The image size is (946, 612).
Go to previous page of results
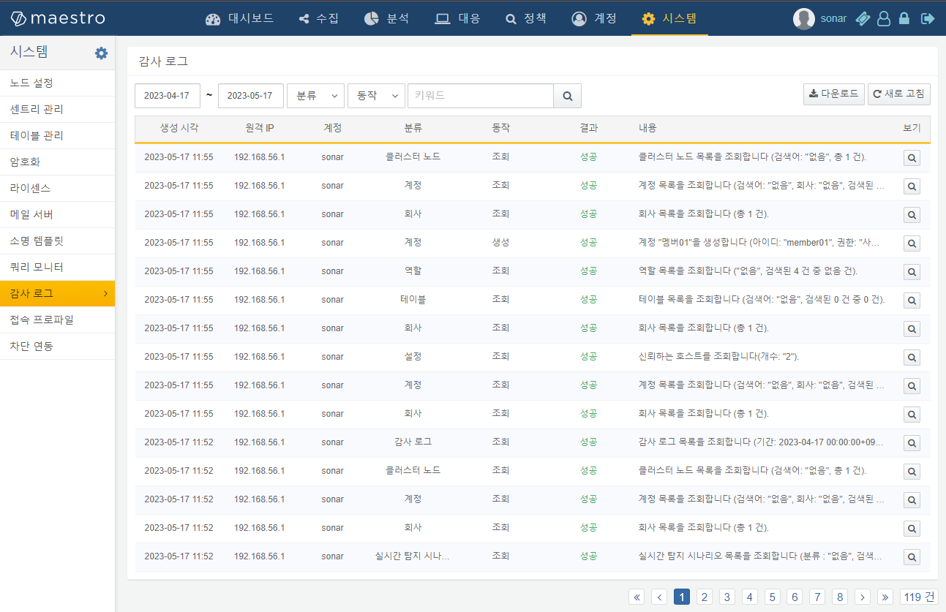659,597
